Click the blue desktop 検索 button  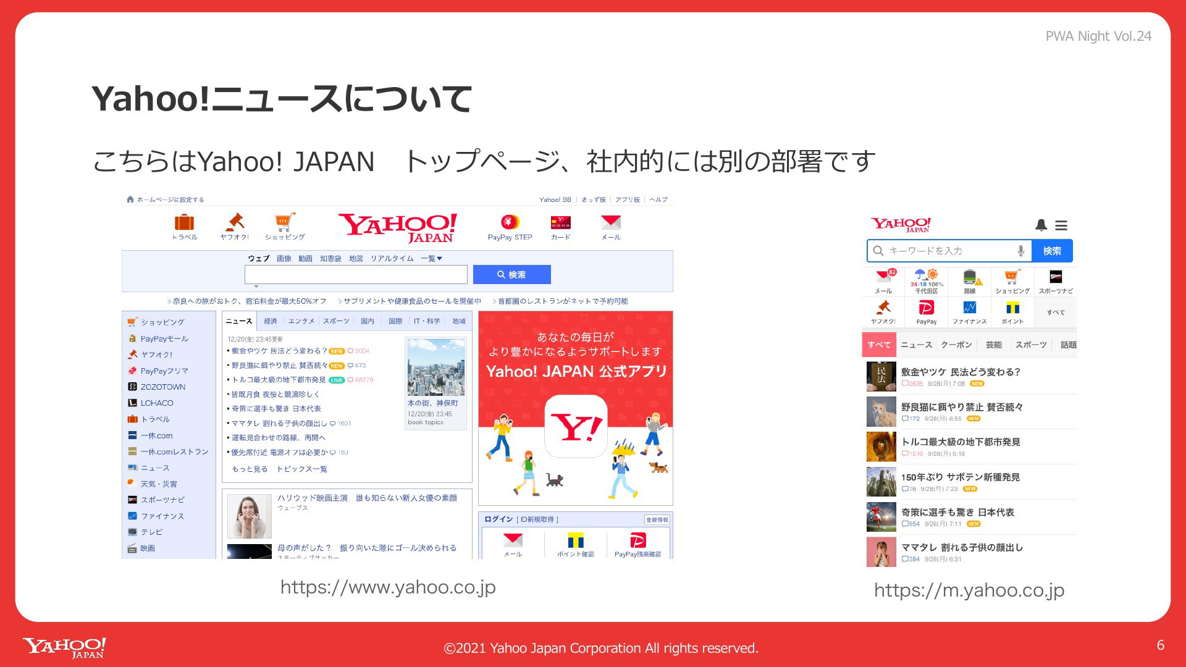[511, 275]
